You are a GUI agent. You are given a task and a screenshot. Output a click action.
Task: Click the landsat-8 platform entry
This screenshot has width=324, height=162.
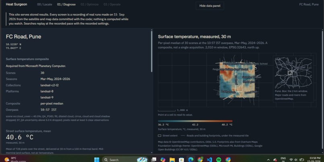point(47,91)
